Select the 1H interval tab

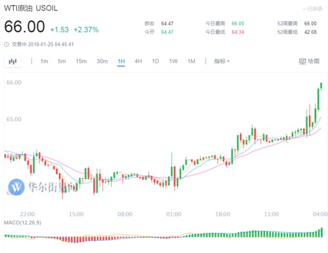pos(121,61)
